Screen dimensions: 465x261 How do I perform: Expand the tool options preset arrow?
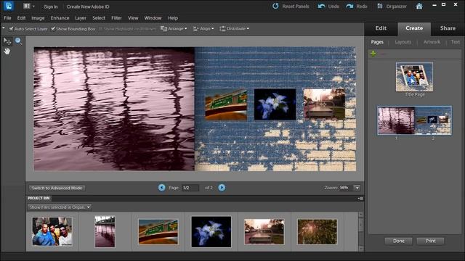[3, 28]
